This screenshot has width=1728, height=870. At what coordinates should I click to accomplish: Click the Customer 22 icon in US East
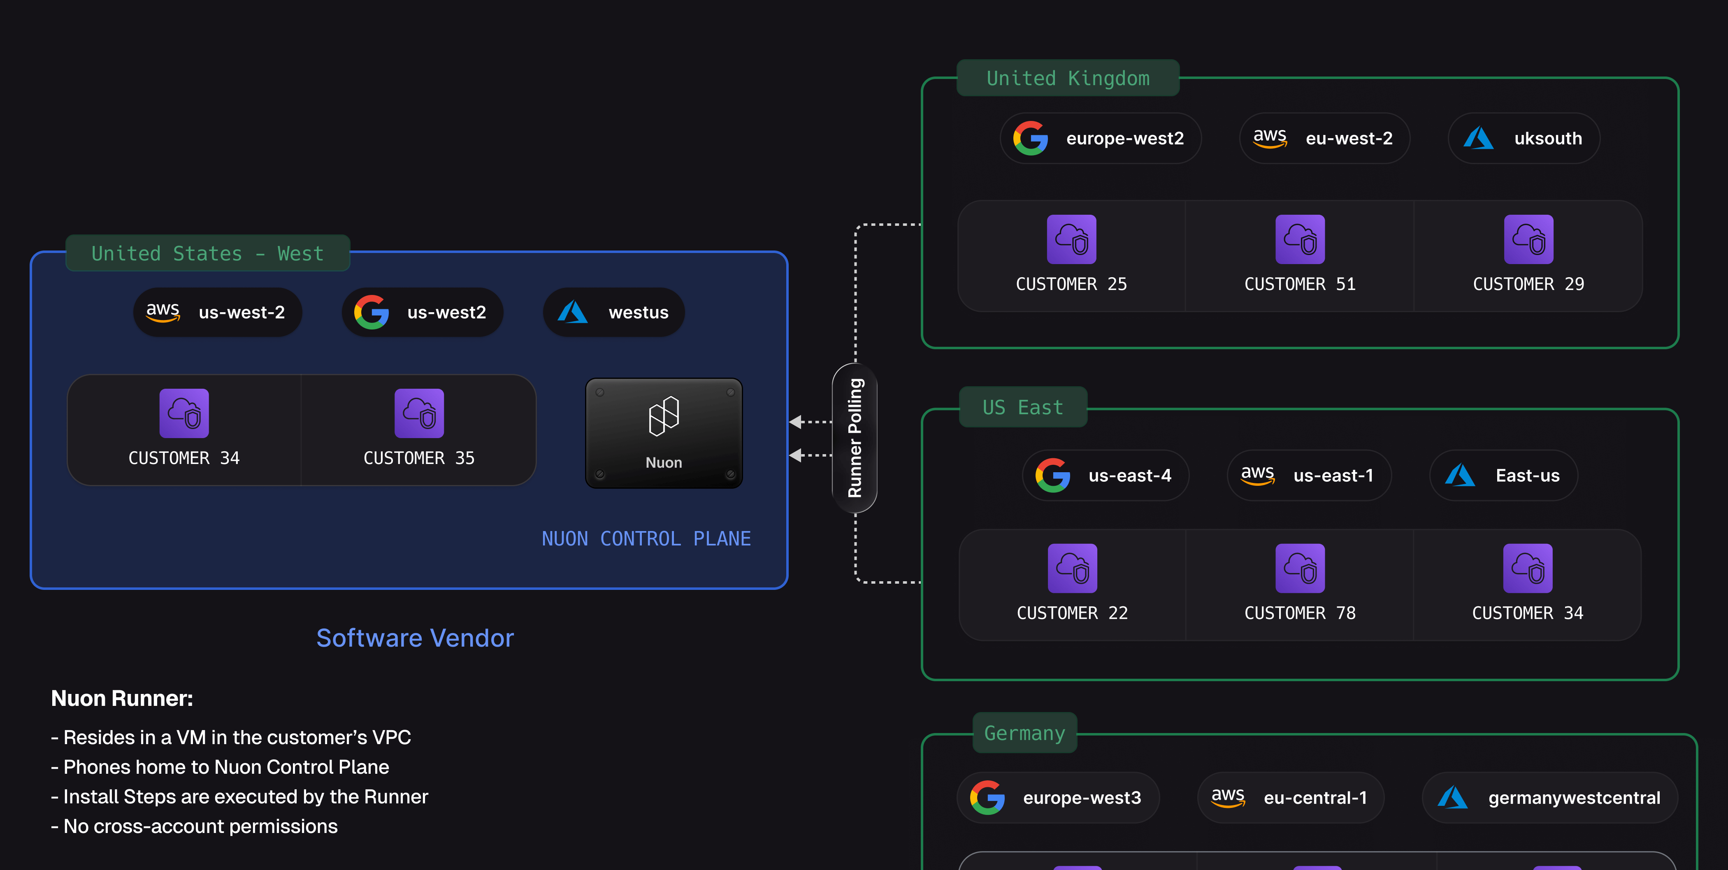(x=1072, y=568)
